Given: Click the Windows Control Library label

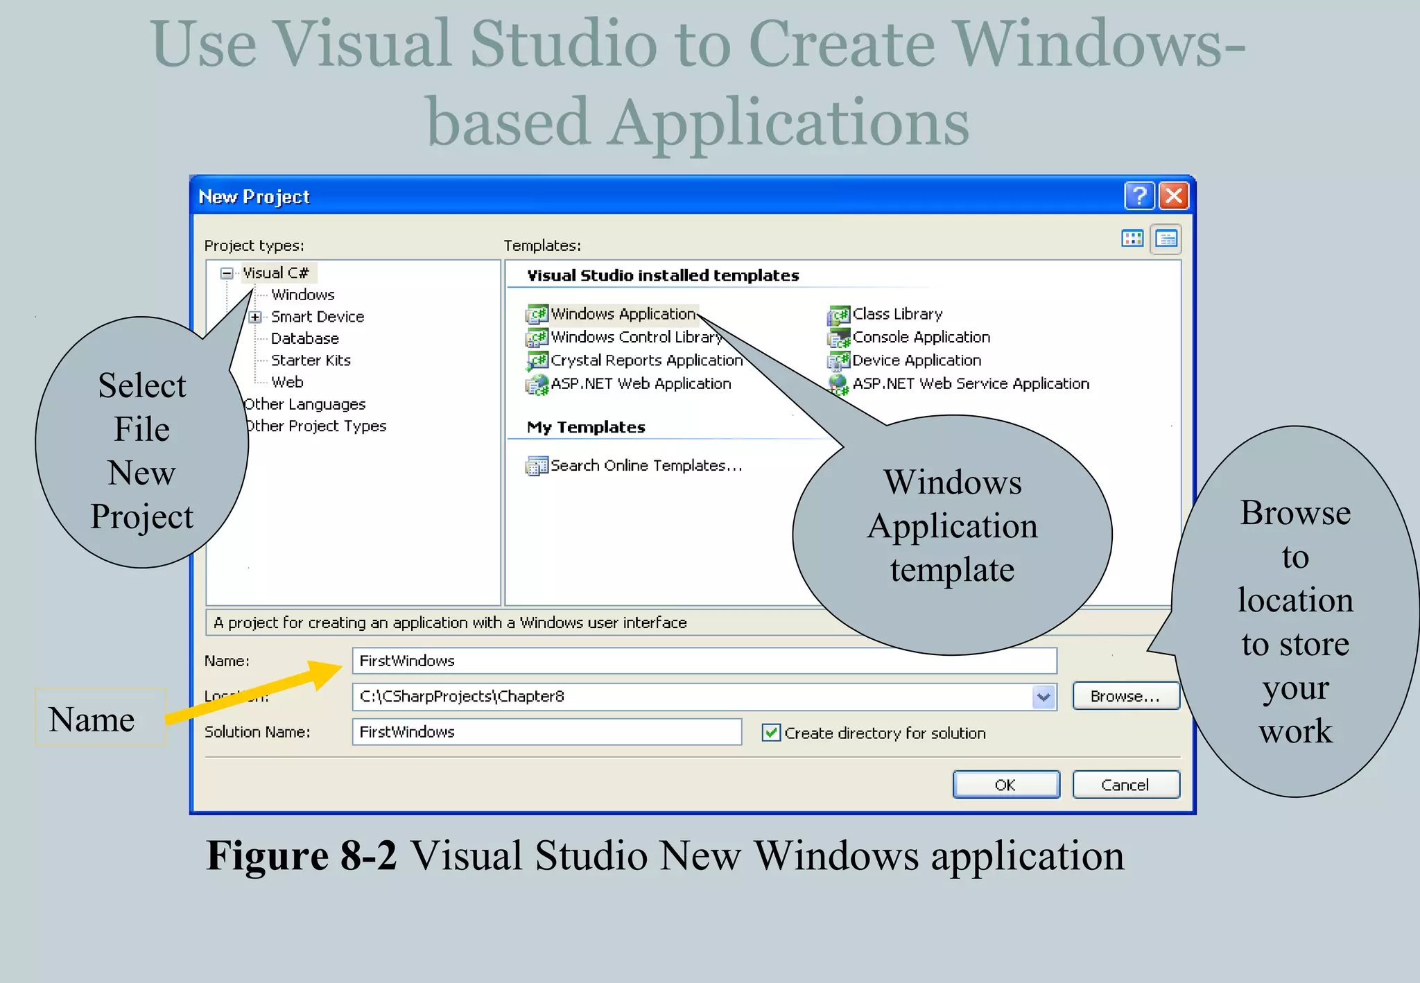Looking at the screenshot, I should point(637,338).
